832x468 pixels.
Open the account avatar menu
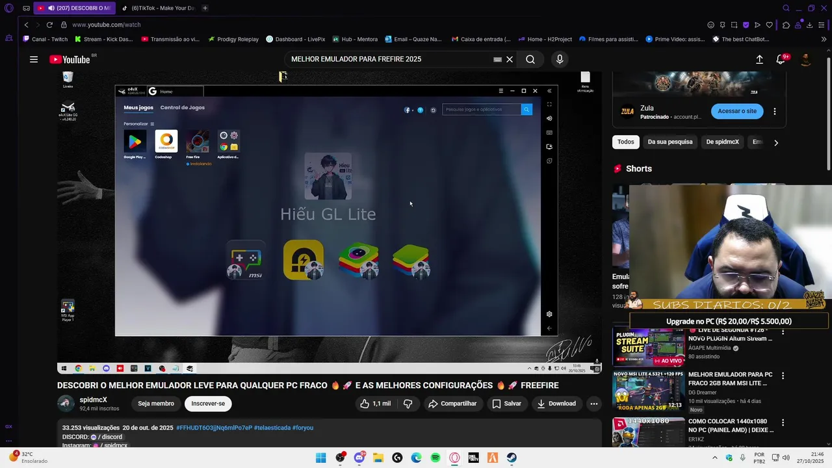(805, 59)
